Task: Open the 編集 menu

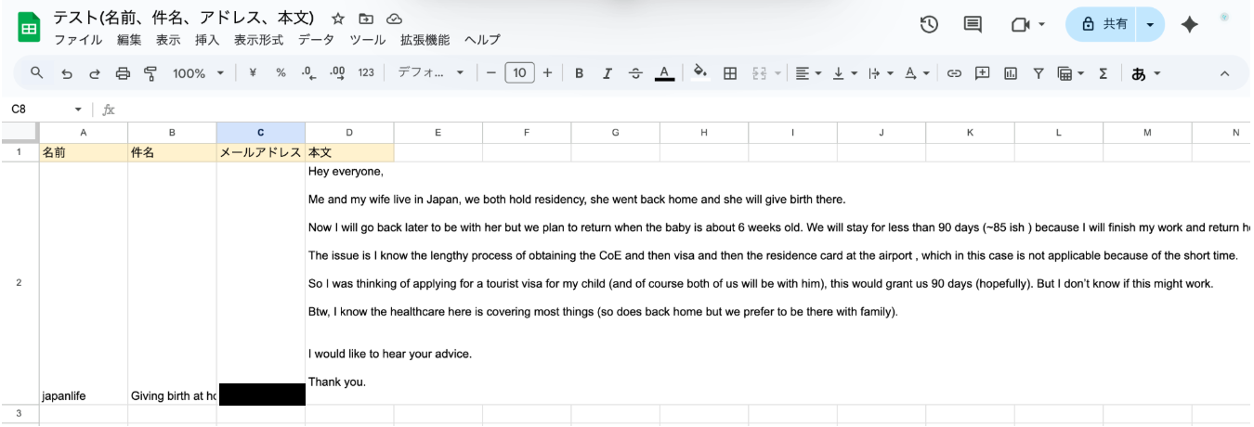Action: (x=129, y=40)
